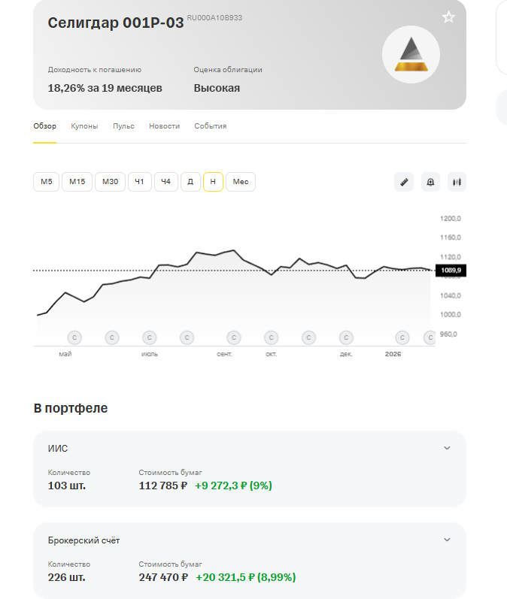This screenshot has height=599, width=507.
Task: Click the coupon marker above сент.
Action: (x=233, y=337)
